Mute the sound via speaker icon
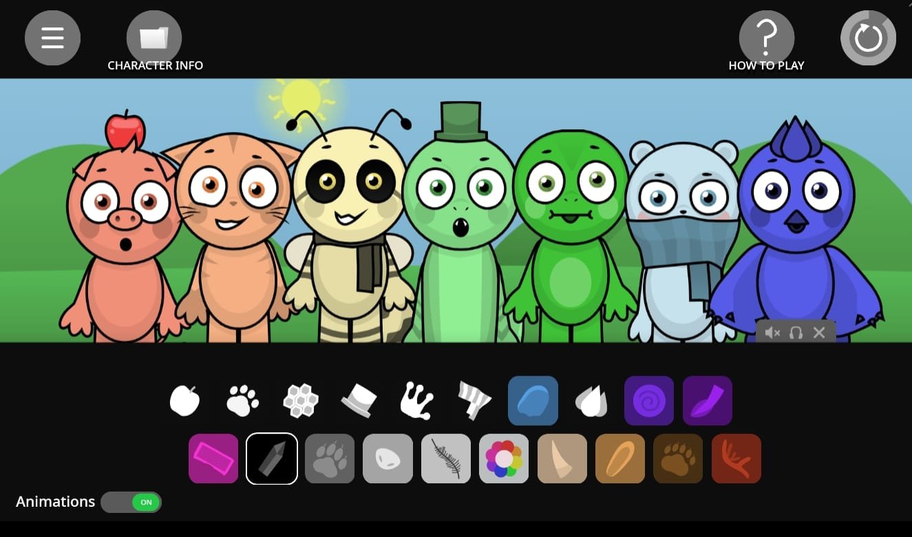912x537 pixels. (772, 333)
